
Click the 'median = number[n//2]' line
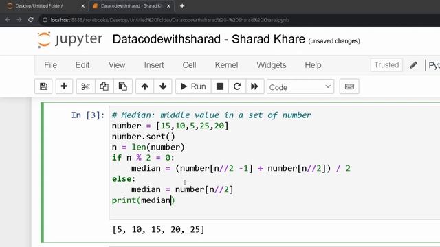pyautogui.click(x=182, y=189)
